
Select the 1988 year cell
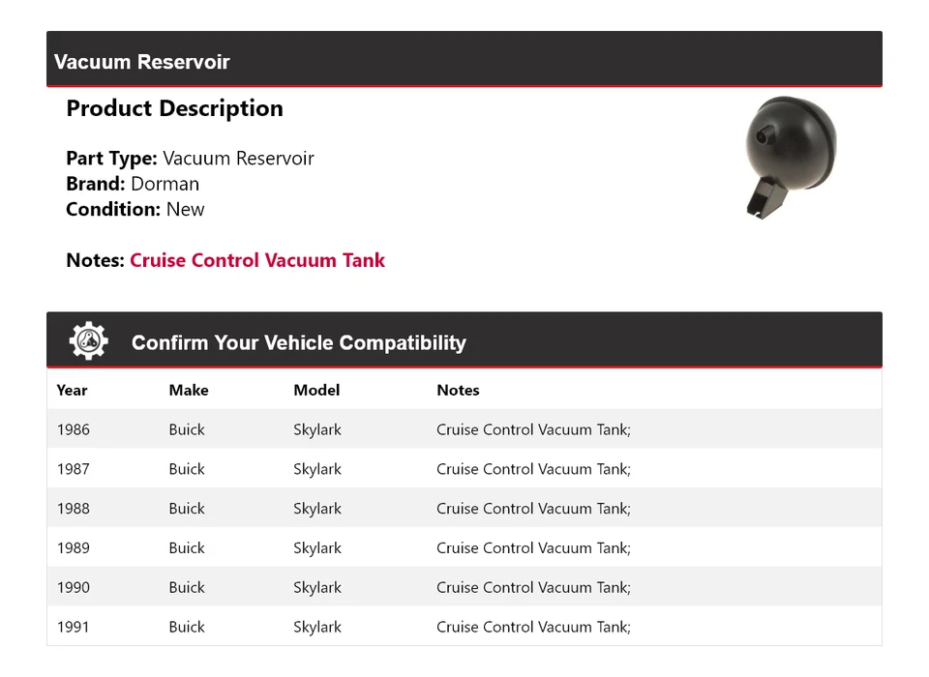tap(73, 508)
